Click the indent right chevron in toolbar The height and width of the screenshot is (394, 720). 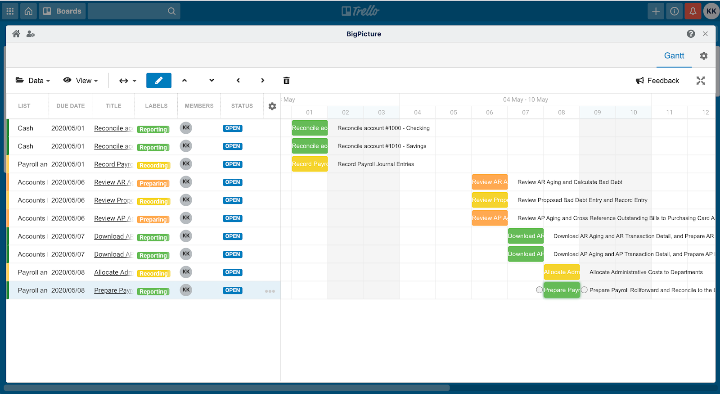point(263,81)
